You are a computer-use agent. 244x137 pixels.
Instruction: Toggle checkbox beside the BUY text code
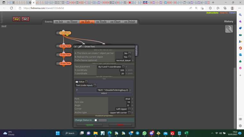(x=130, y=90)
